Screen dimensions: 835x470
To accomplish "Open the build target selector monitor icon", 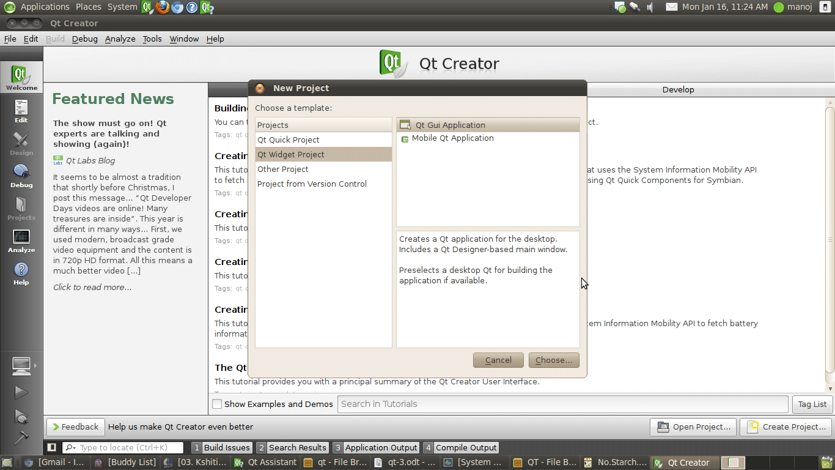I will point(21,366).
